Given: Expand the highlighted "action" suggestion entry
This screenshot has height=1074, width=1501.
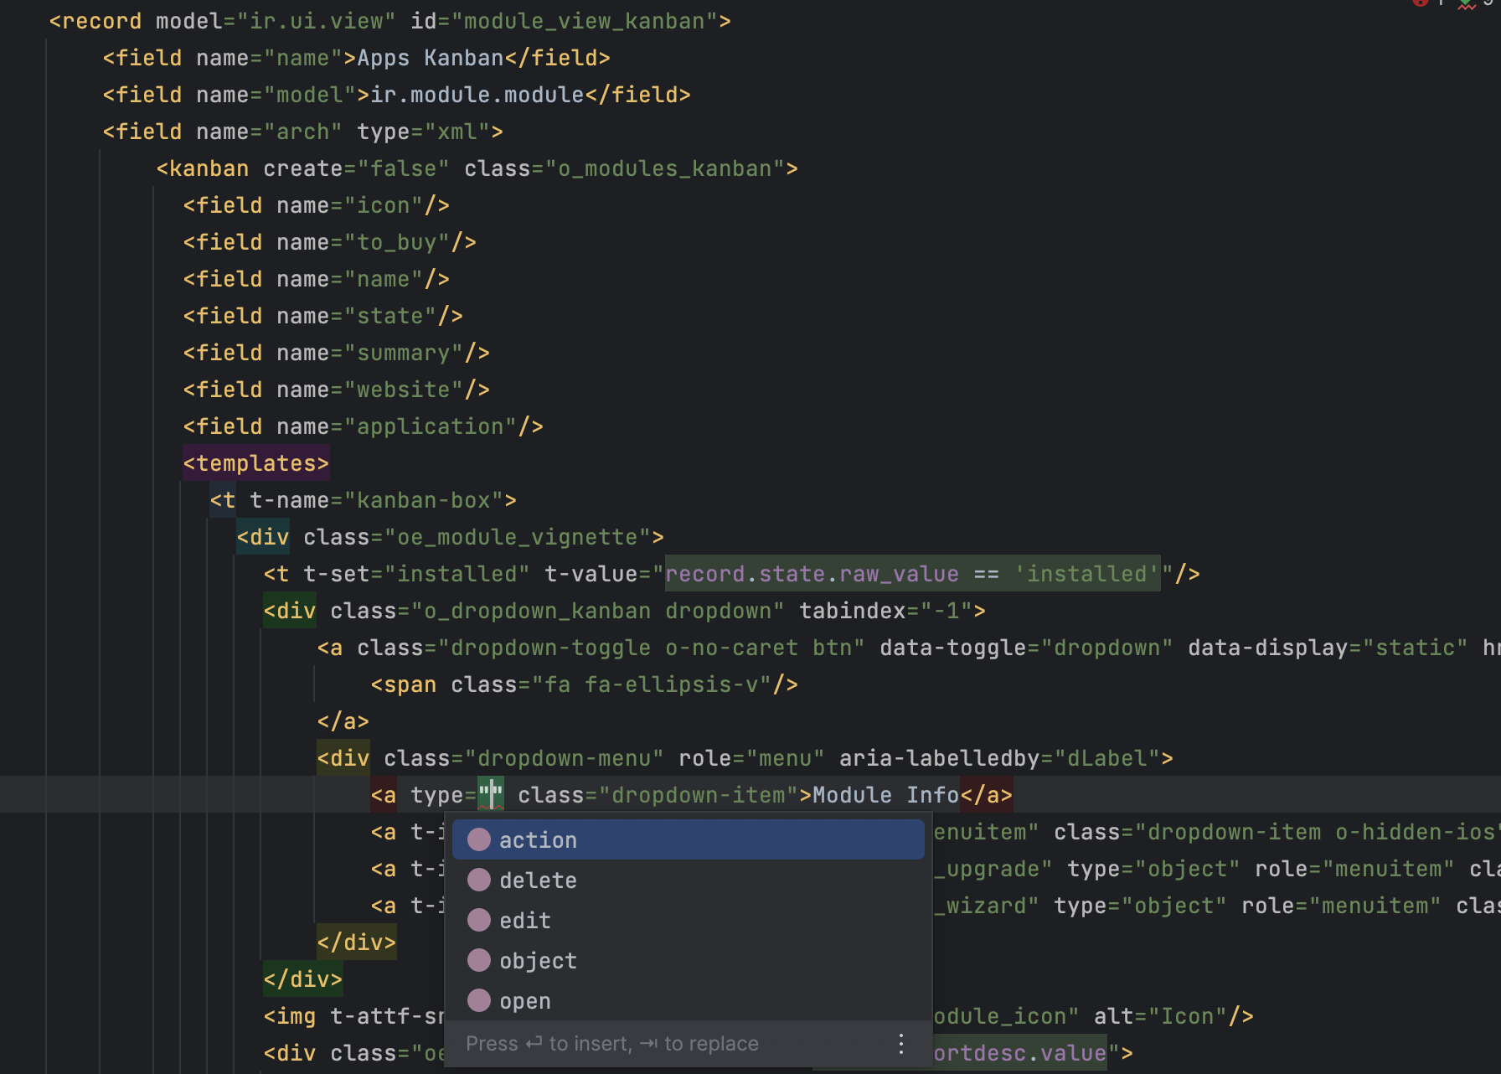Looking at the screenshot, I should [537, 839].
